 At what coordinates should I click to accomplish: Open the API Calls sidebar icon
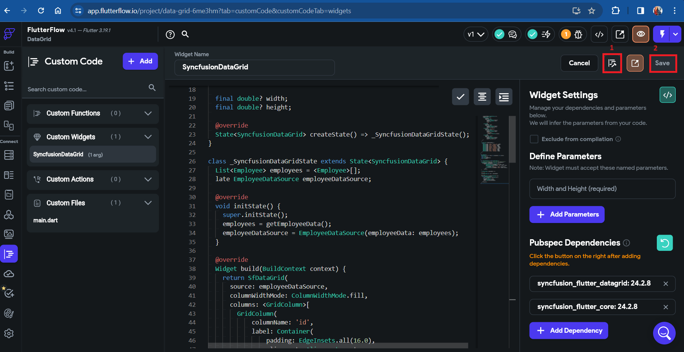9,215
